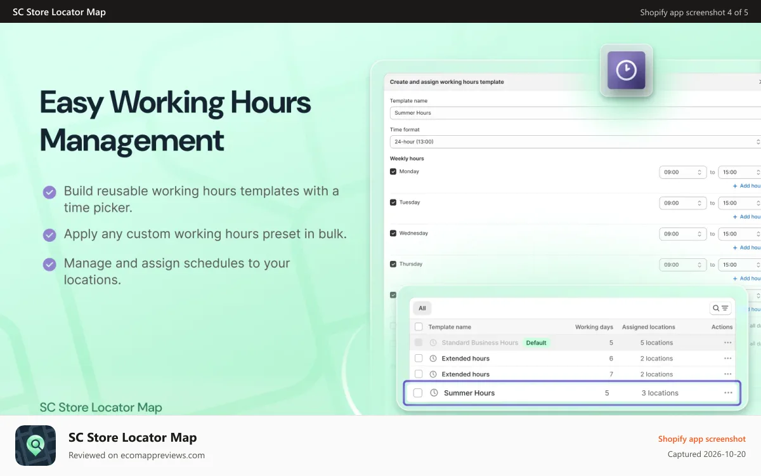Uncheck the Tuesday checkbox

(x=393, y=202)
